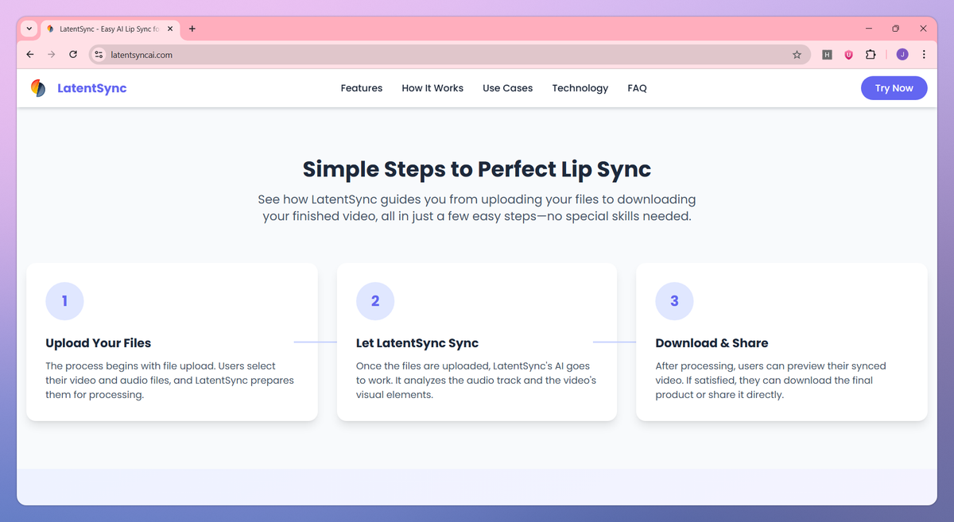954x522 pixels.
Task: Open the Extensions puzzle piece menu
Action: (x=871, y=55)
